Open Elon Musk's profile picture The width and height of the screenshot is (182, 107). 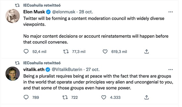(12, 16)
